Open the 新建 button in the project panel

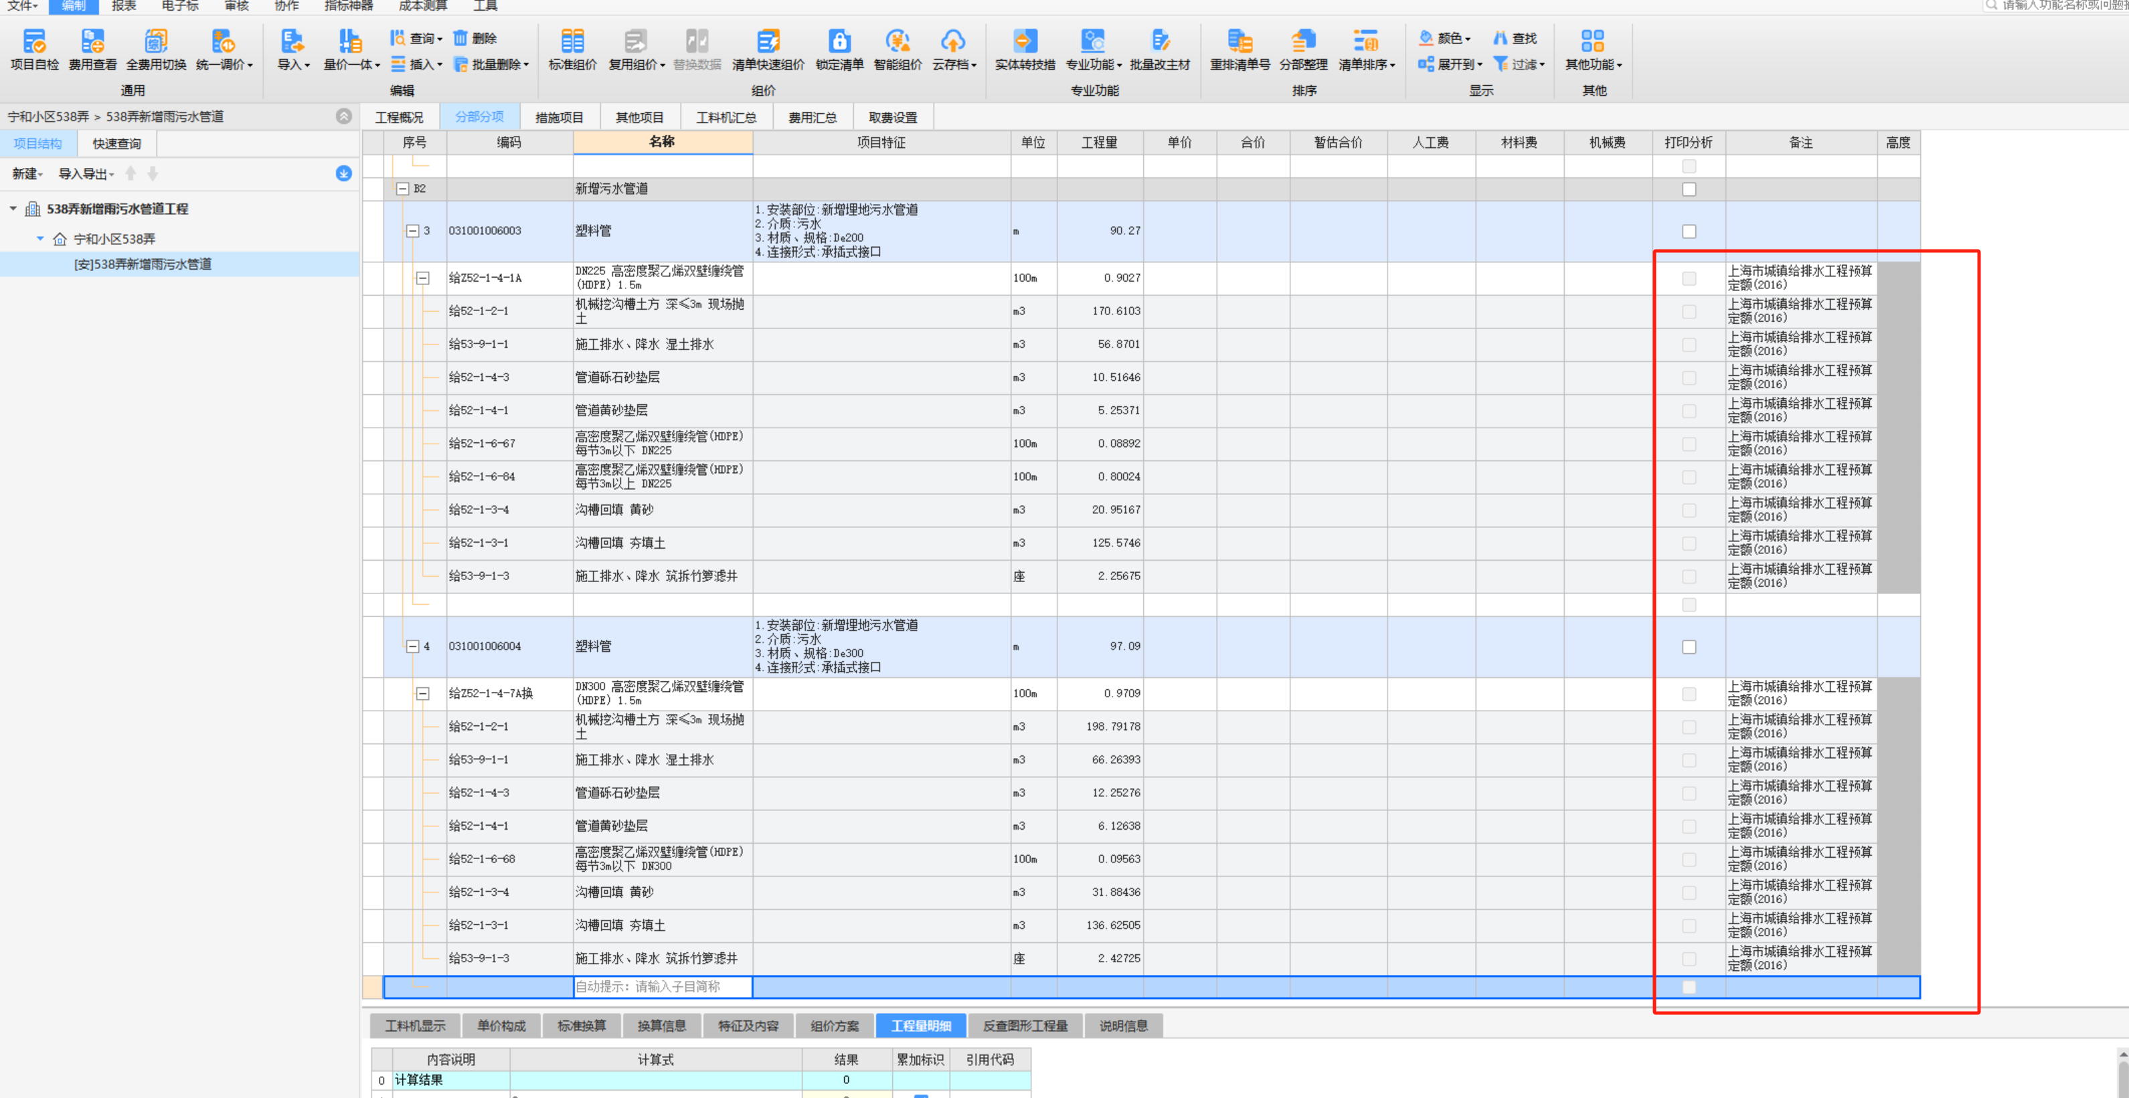pos(27,173)
